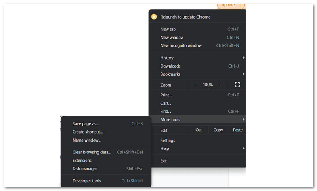
Task: Open Chrome Settings
Action: (x=168, y=140)
